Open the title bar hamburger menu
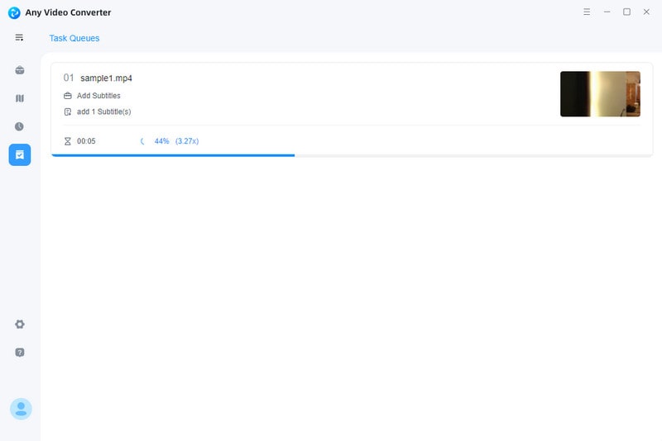This screenshot has width=662, height=441. tap(587, 12)
